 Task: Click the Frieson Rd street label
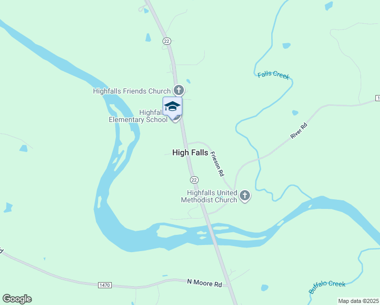pos(217,164)
